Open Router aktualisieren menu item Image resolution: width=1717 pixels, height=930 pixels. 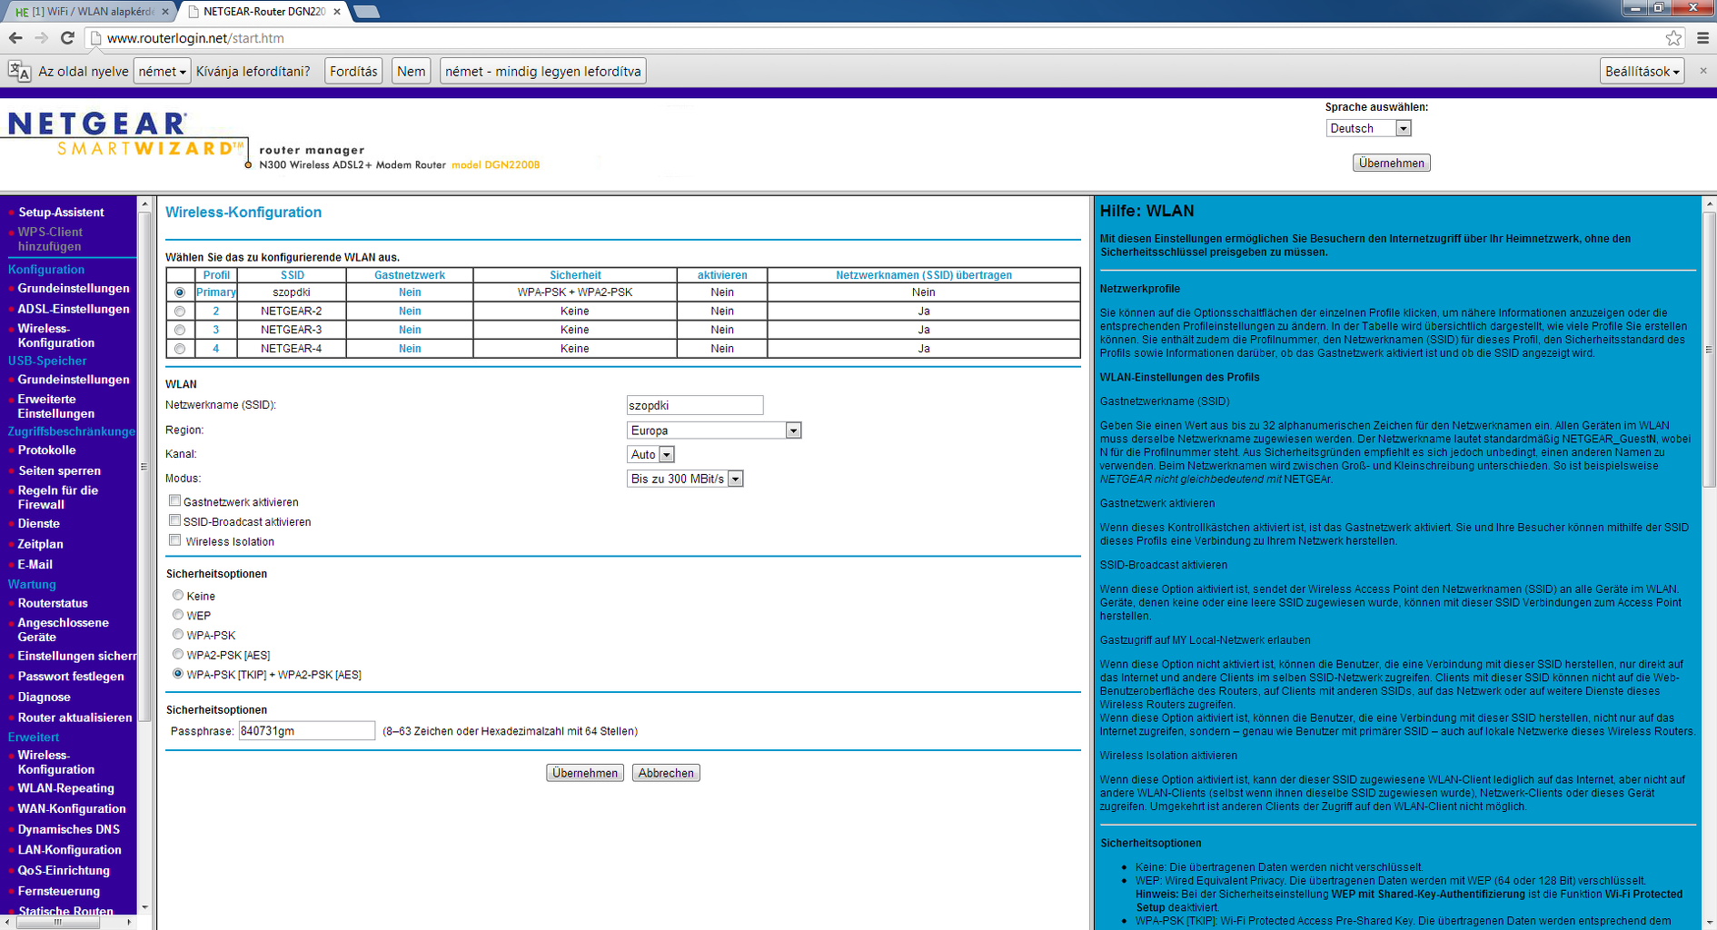[74, 717]
